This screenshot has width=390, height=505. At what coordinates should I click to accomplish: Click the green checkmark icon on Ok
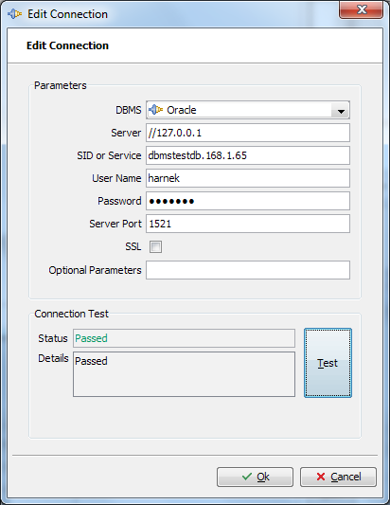point(247,477)
